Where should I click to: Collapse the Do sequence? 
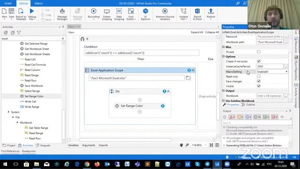pyautogui.click(x=168, y=92)
